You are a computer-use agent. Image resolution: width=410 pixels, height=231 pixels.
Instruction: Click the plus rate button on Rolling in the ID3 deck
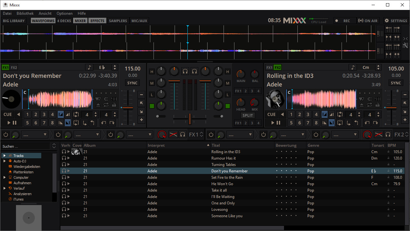point(405,120)
